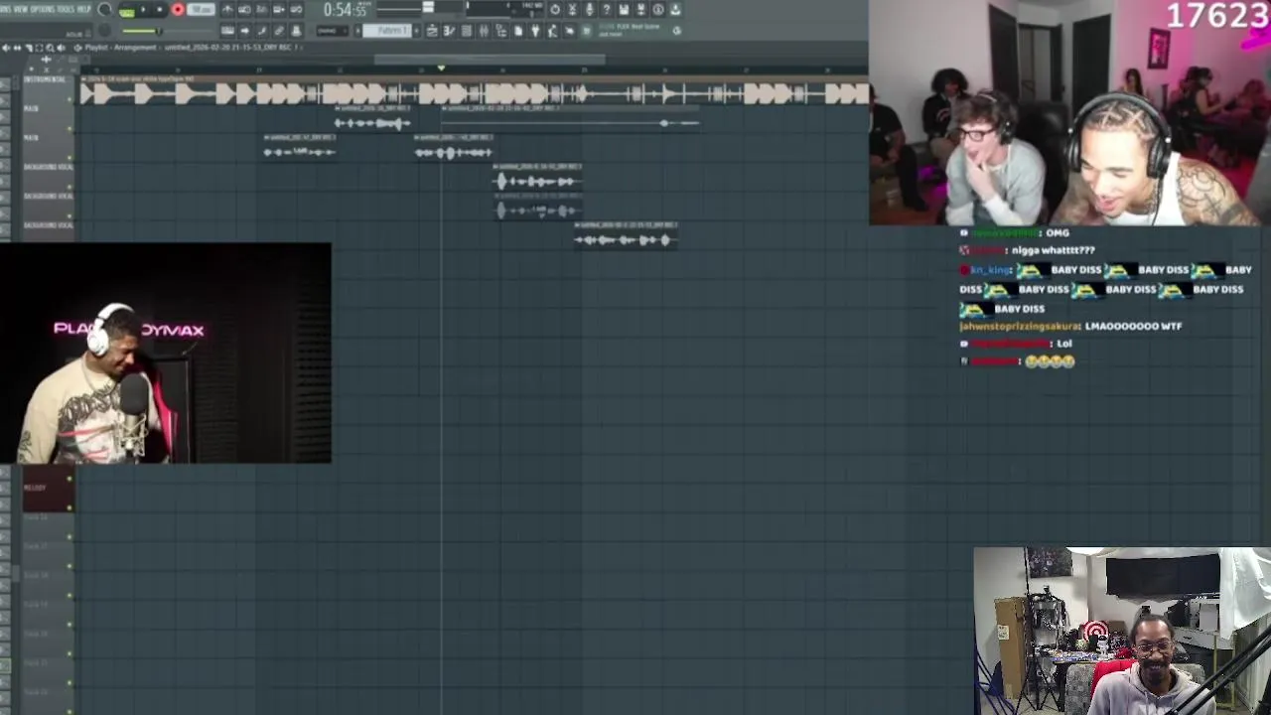Click the stamp icon in toolbar

[296, 31]
